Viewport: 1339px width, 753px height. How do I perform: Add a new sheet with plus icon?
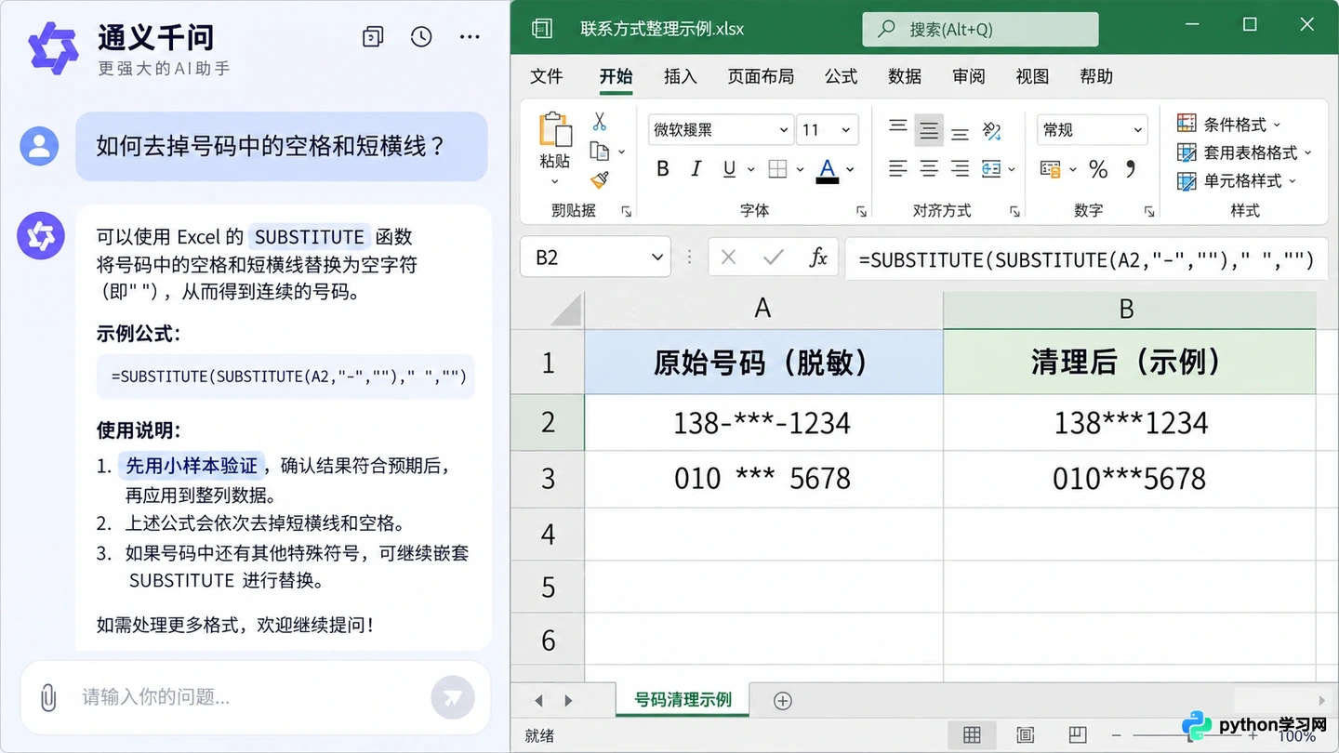[783, 701]
